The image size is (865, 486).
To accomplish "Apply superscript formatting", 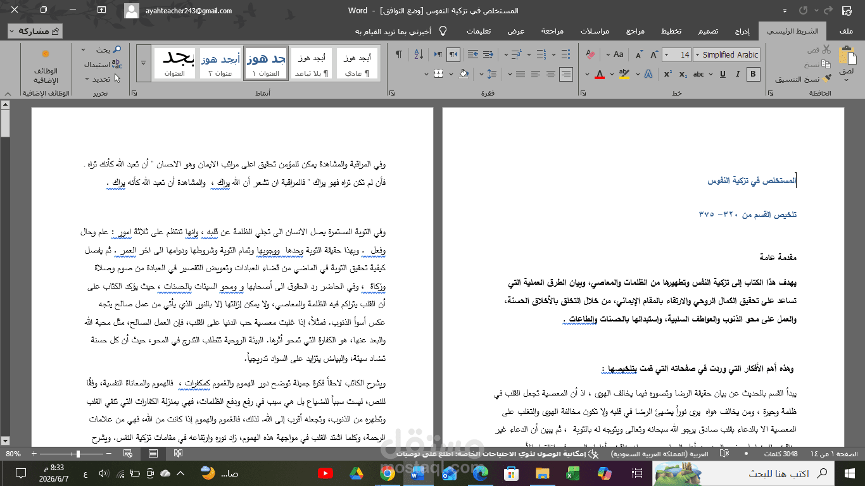I will pos(667,74).
